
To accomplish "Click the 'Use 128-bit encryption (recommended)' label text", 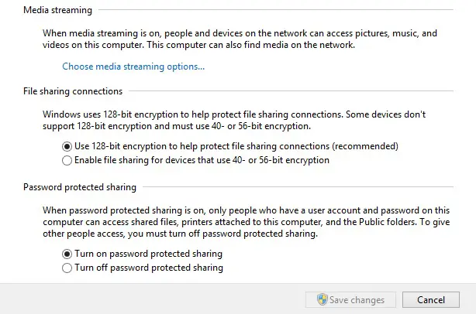I will 236,146.
